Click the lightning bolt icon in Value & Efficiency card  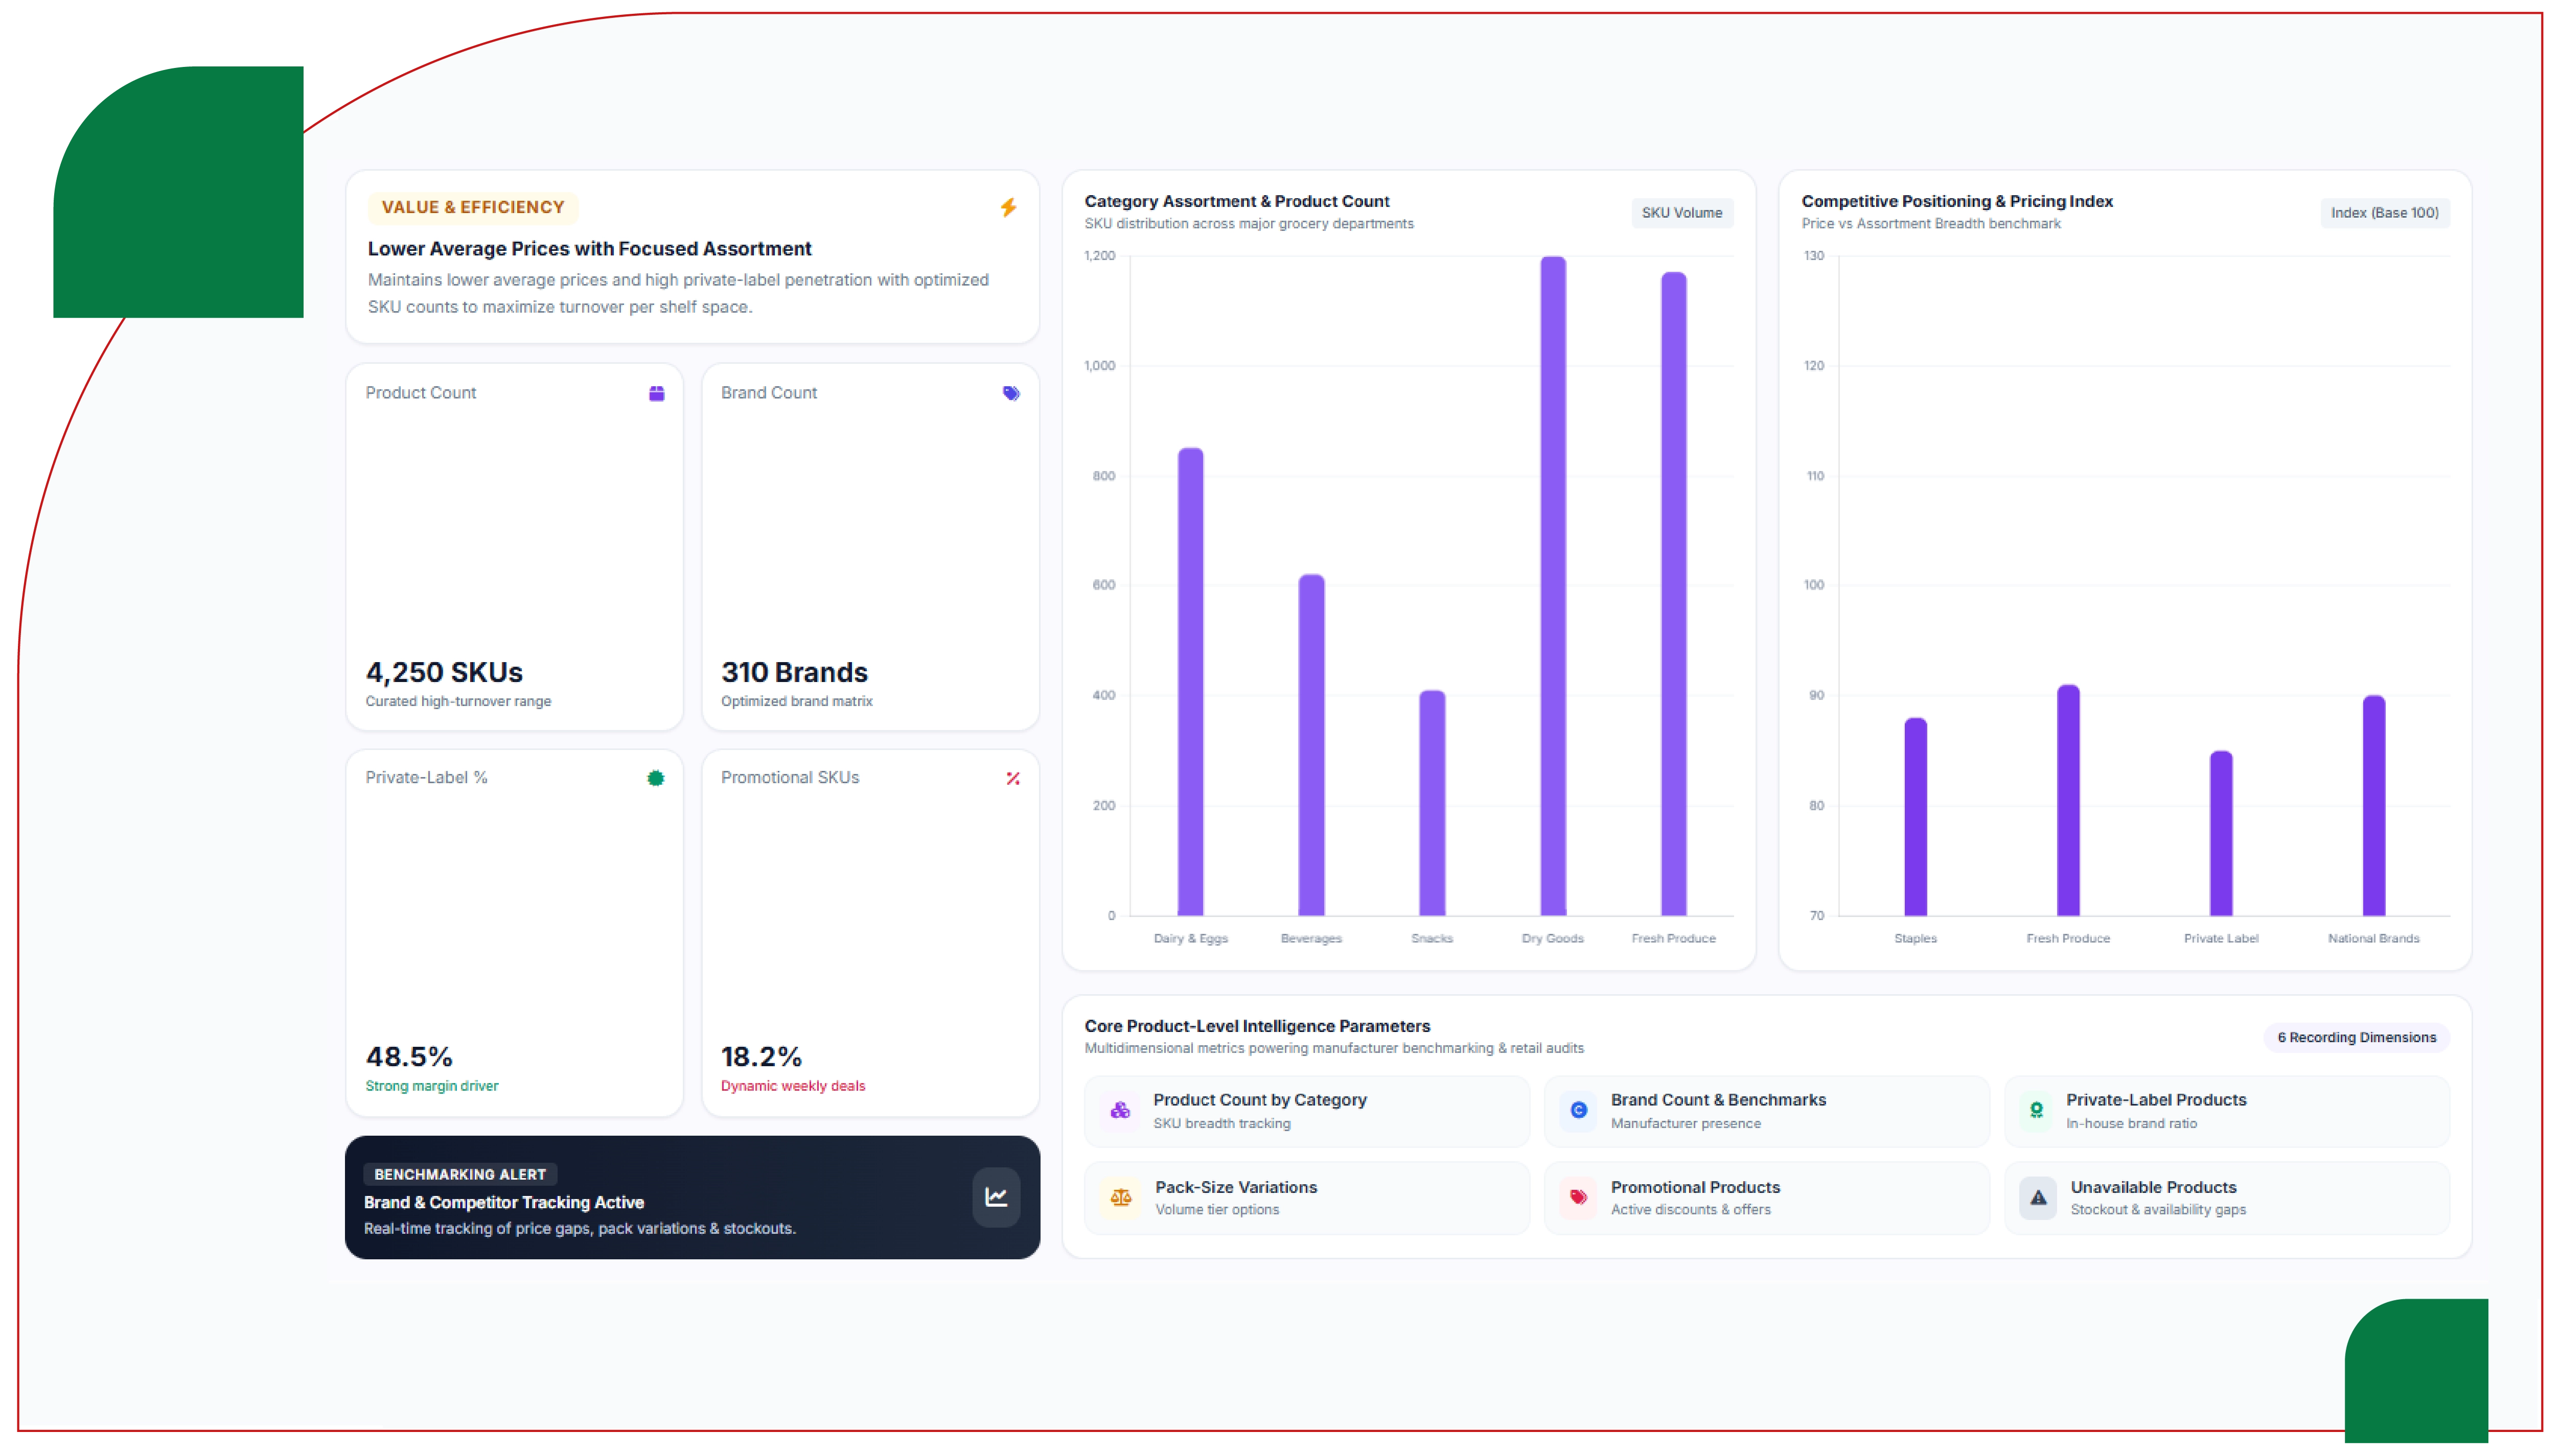(x=1008, y=207)
